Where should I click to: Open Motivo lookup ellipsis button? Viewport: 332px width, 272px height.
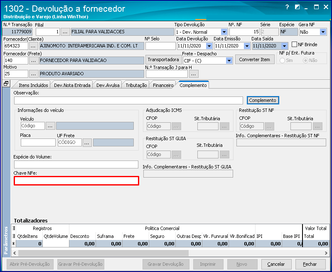[x=34, y=74]
